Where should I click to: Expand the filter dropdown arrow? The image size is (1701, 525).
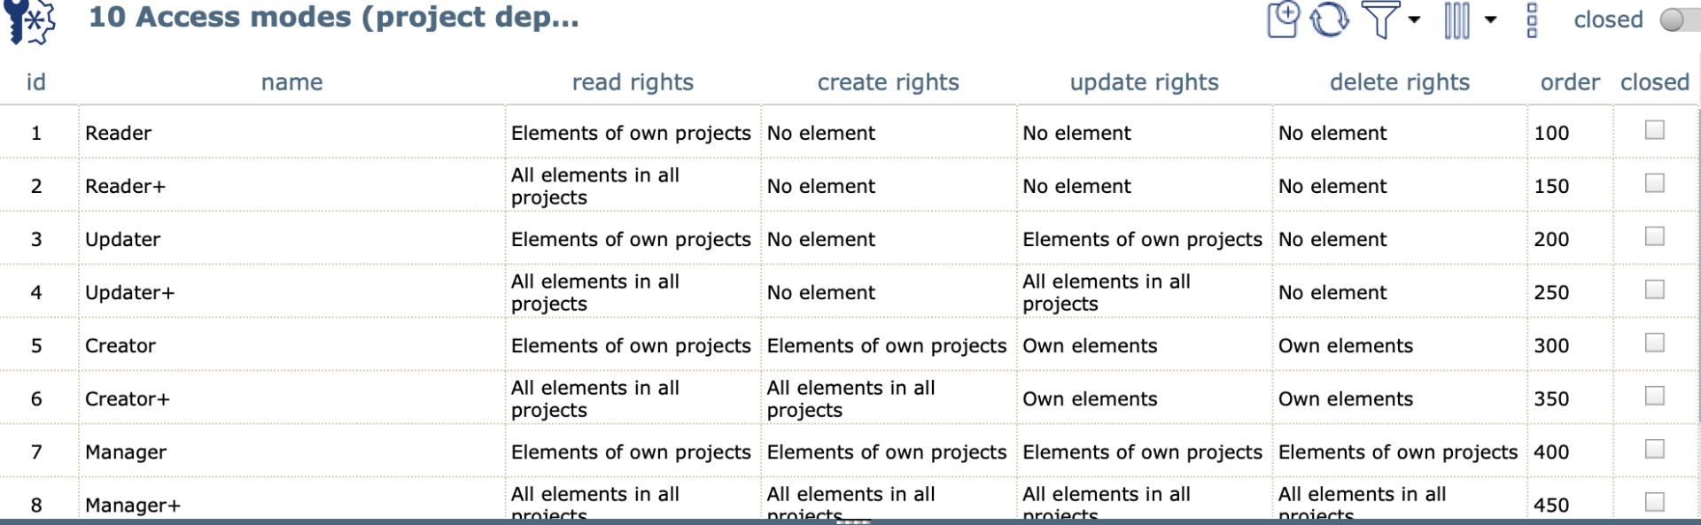1414,19
